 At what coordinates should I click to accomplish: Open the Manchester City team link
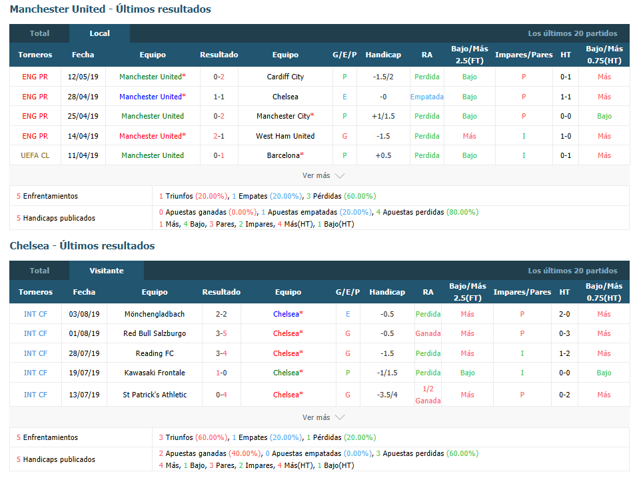click(x=285, y=116)
